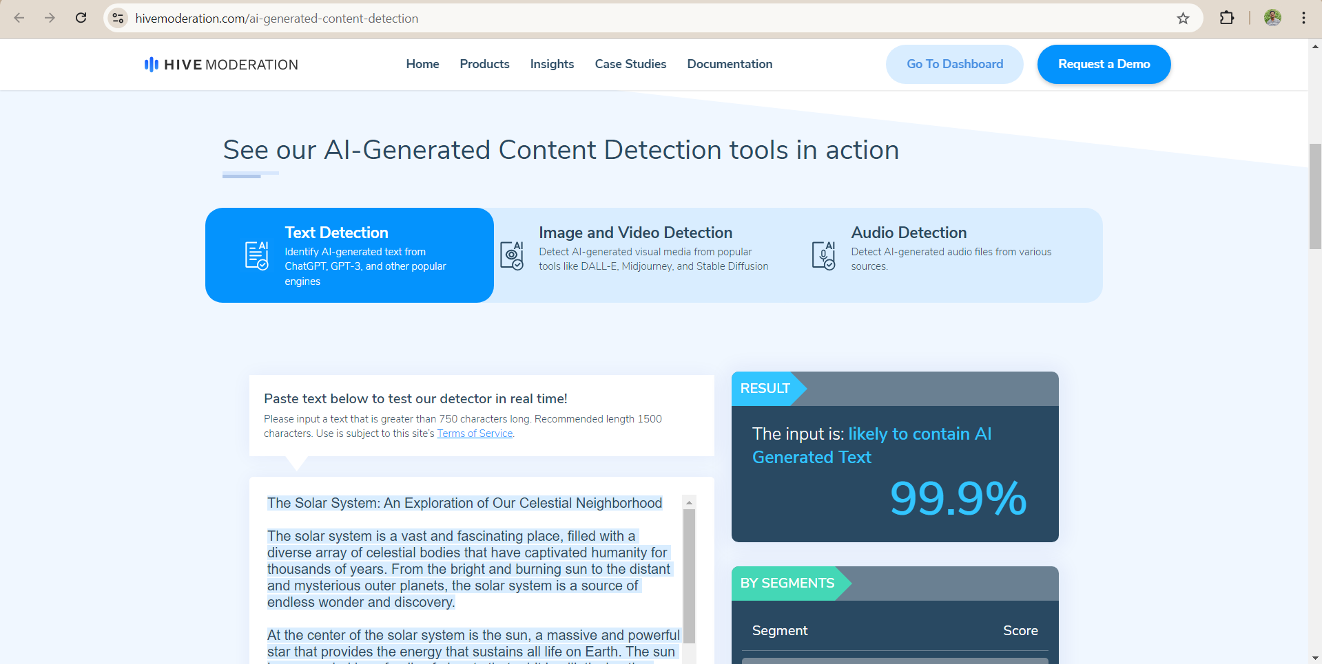Click the user profile avatar
The height and width of the screenshot is (664, 1322).
[1272, 19]
